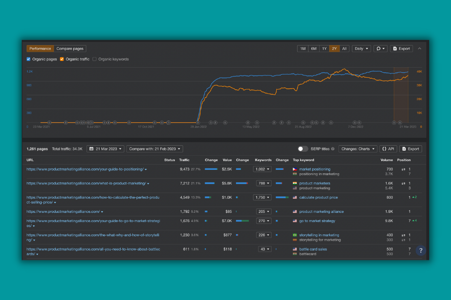Viewport: 451px width, 300px height.
Task: Export the performance chart data
Action: [401, 48]
